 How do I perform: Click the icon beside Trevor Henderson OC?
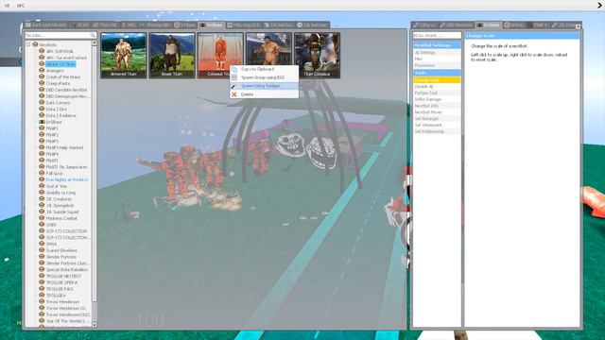coord(42,309)
